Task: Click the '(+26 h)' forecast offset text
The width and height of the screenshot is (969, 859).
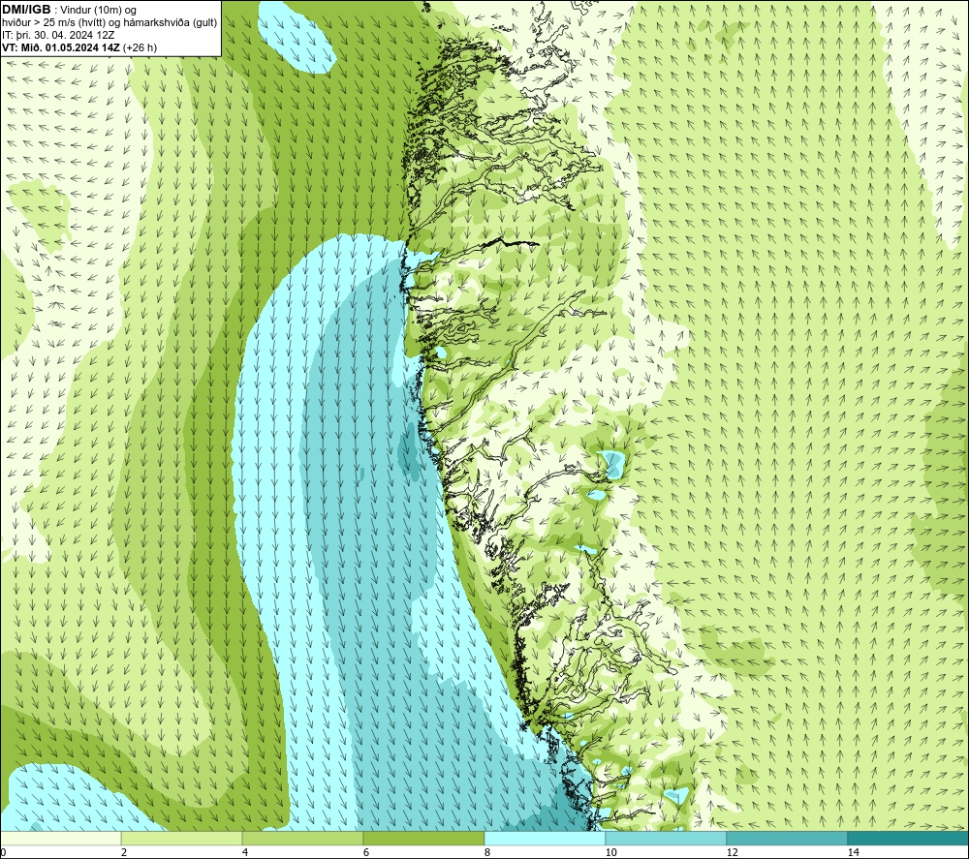Action: click(x=141, y=47)
